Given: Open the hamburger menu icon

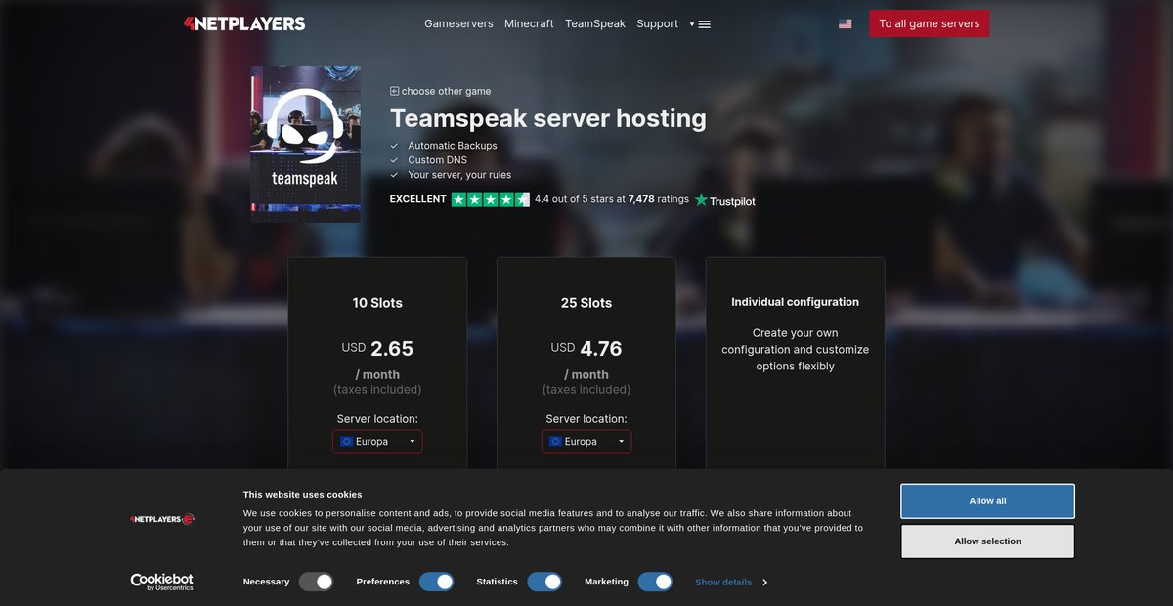Looking at the screenshot, I should coord(705,24).
